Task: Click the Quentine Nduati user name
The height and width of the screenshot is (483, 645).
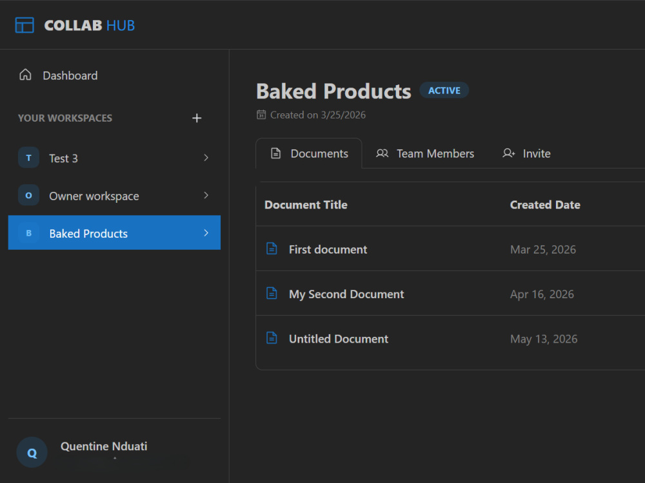Action: point(104,446)
